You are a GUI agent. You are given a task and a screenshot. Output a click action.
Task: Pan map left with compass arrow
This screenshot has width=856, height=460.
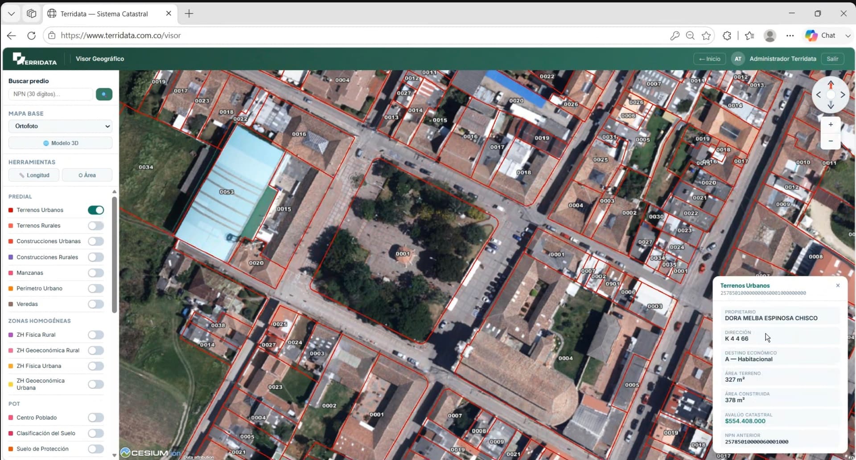[x=819, y=95]
